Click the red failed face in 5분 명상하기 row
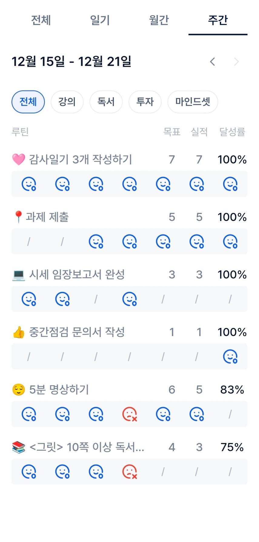This screenshot has width=259, height=542. (x=130, y=414)
